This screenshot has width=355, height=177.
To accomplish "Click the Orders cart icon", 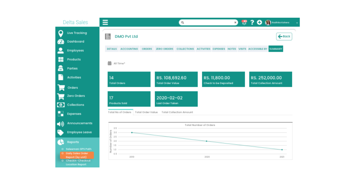I will point(61,87).
